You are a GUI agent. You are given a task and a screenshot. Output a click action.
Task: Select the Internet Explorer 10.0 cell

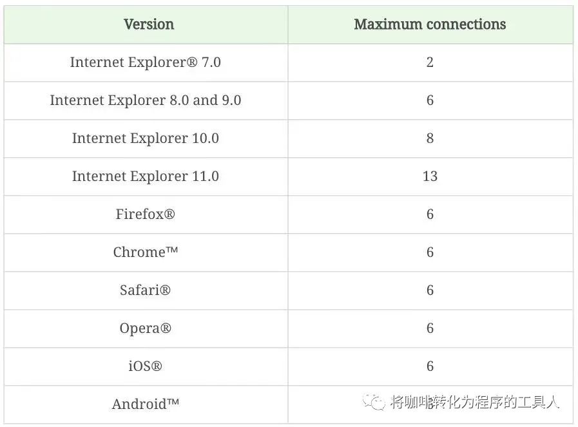point(145,138)
